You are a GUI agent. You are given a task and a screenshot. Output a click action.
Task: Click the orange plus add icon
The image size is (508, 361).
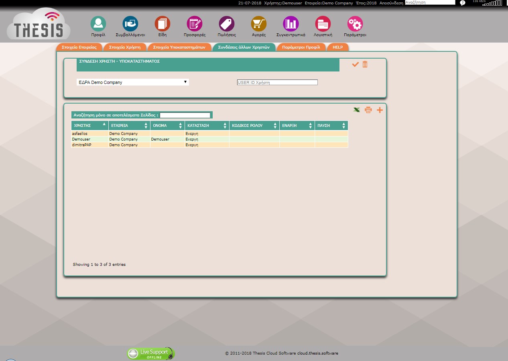[380, 110]
